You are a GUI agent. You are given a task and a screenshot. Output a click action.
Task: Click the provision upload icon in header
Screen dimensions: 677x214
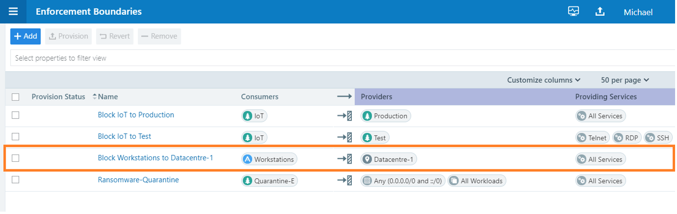600,11
